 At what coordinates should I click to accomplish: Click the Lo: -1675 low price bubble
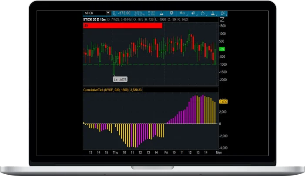pyautogui.click(x=119, y=80)
